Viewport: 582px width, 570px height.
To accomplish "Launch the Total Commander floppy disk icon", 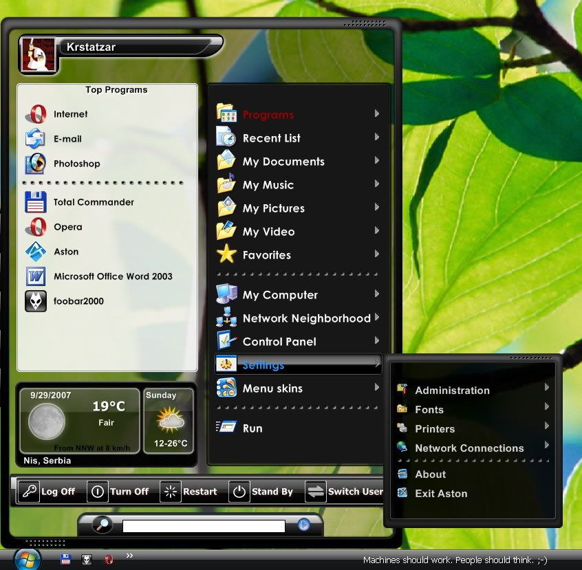I will (36, 202).
